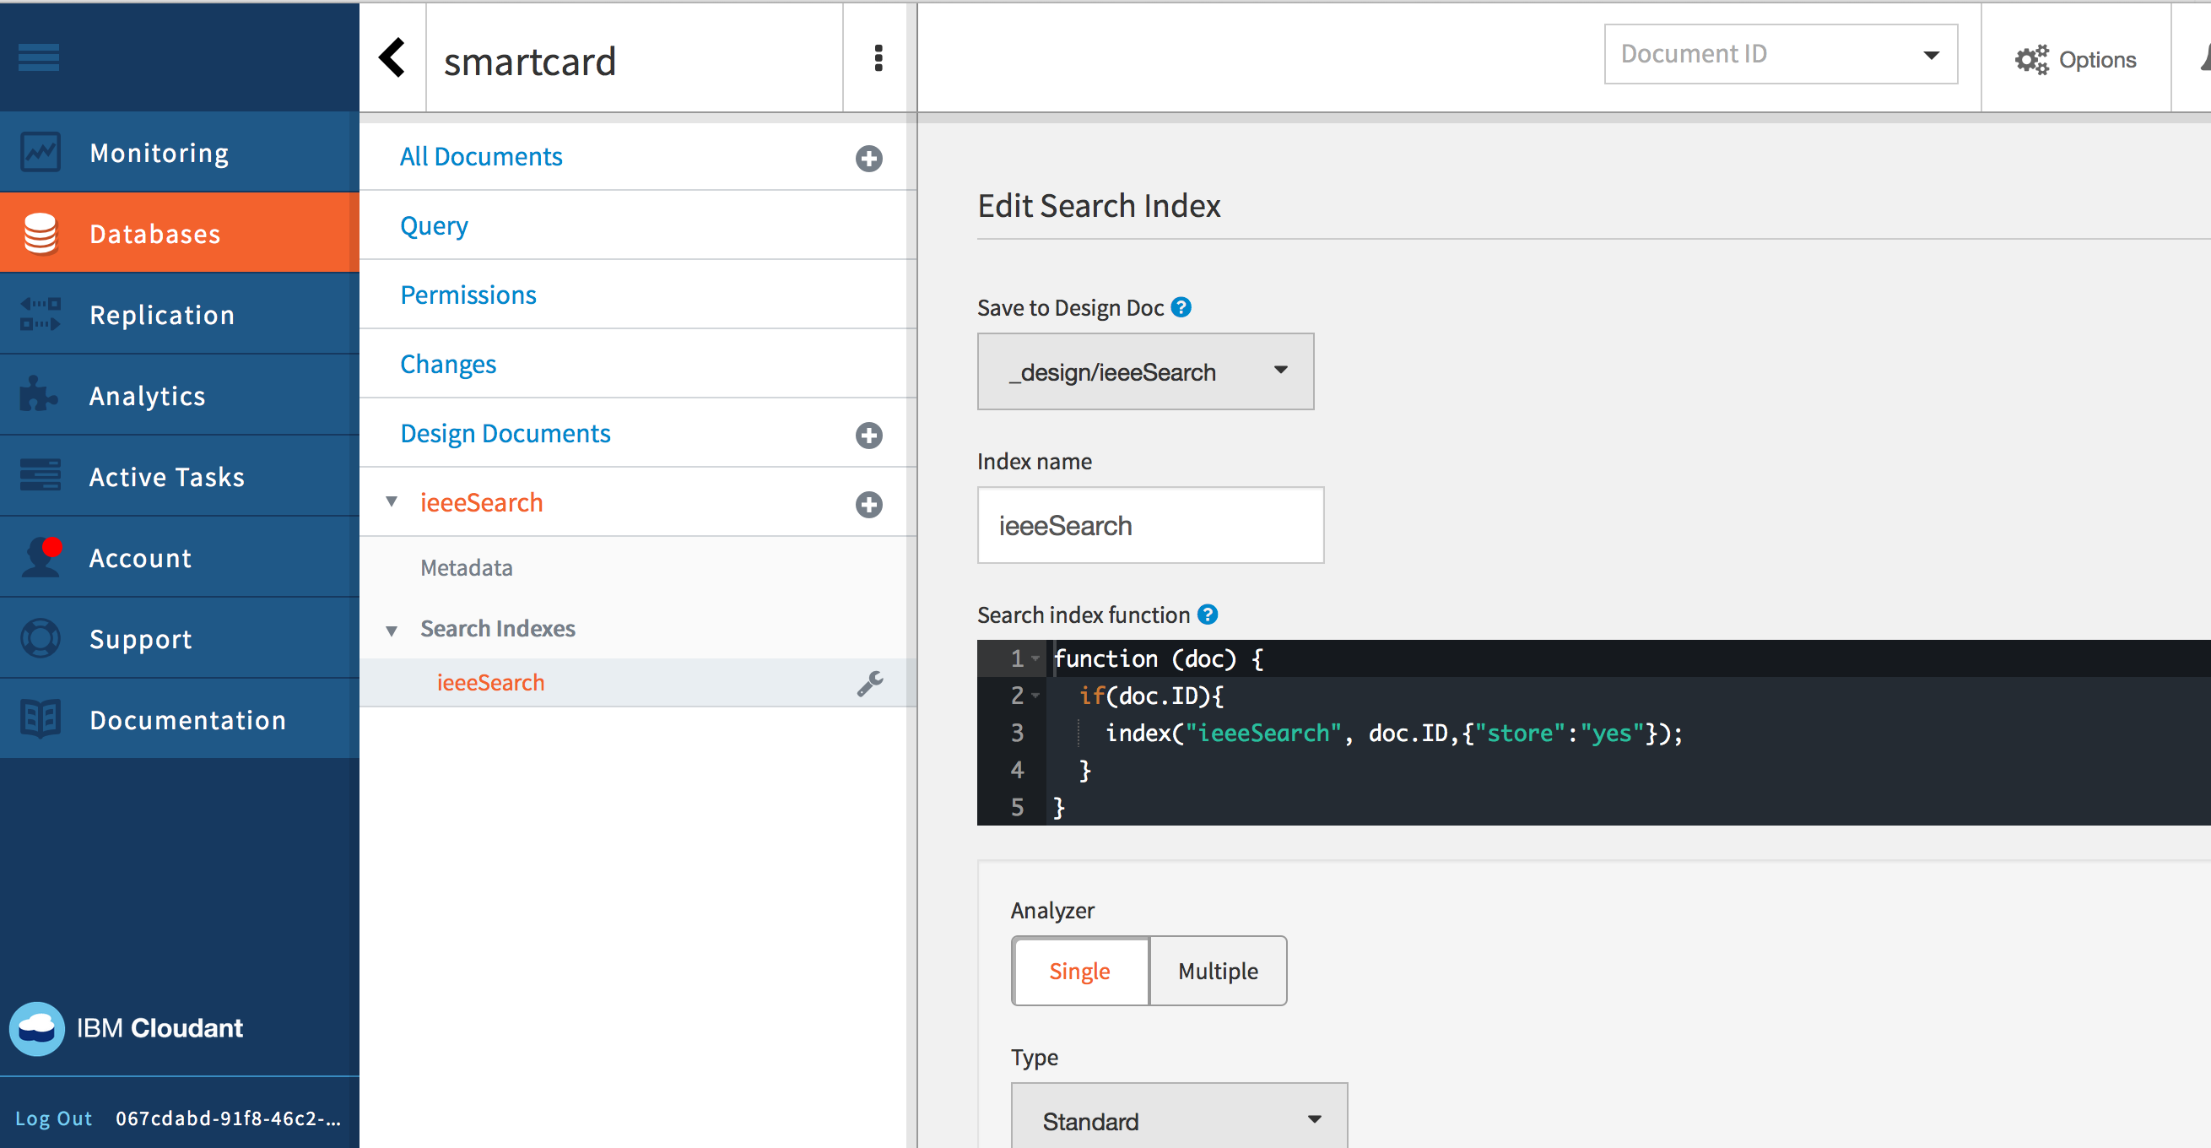Open the smartcard three-dot options menu
This screenshot has height=1148, width=2211.
click(877, 58)
